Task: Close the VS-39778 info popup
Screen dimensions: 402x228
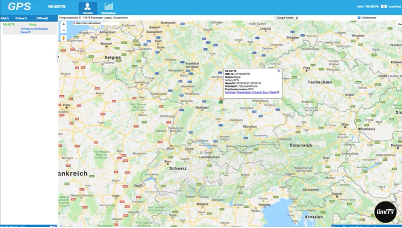Action: pos(279,70)
